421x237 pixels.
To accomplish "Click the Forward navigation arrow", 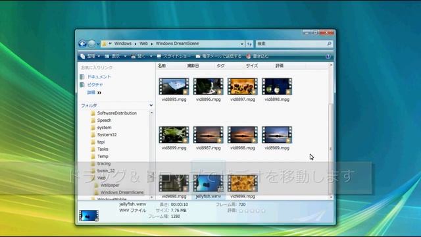I will point(91,44).
